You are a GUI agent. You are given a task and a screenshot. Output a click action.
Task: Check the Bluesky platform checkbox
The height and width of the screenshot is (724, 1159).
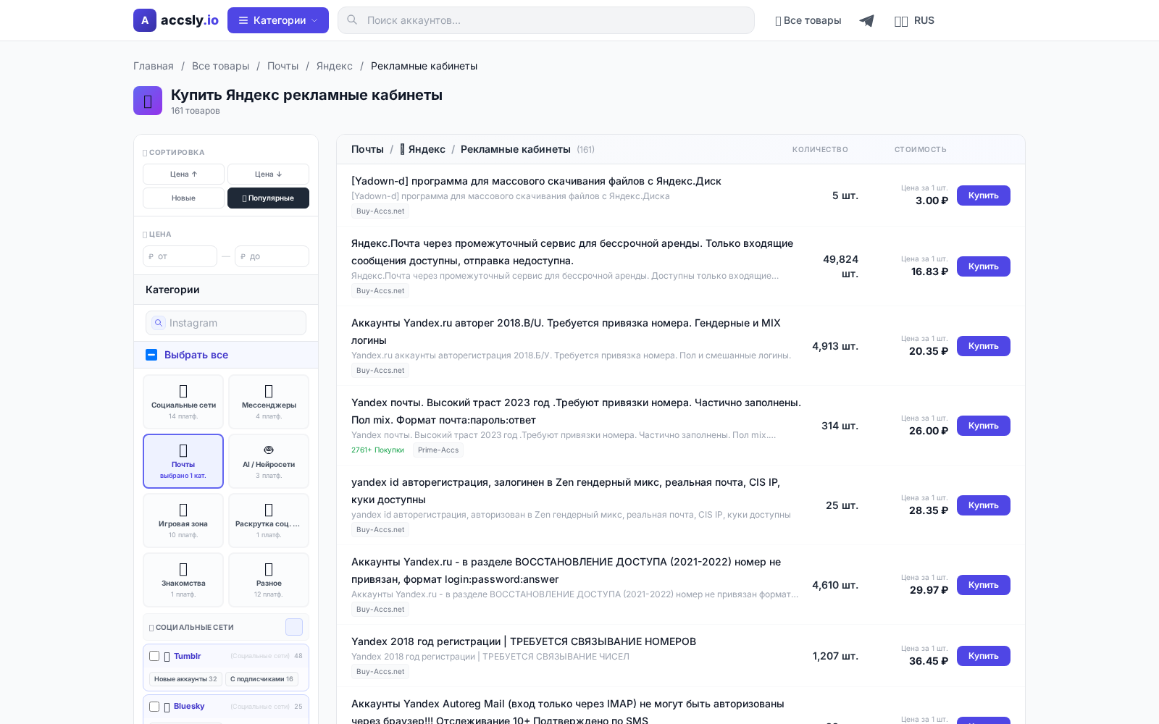(154, 706)
